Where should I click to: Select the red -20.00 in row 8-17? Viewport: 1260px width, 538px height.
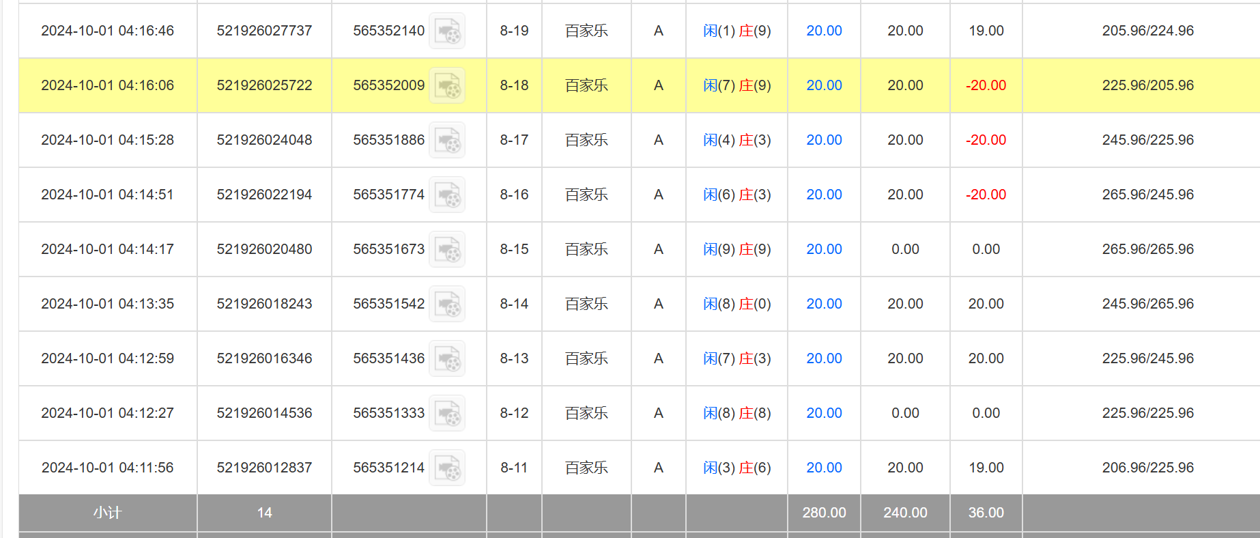986,140
